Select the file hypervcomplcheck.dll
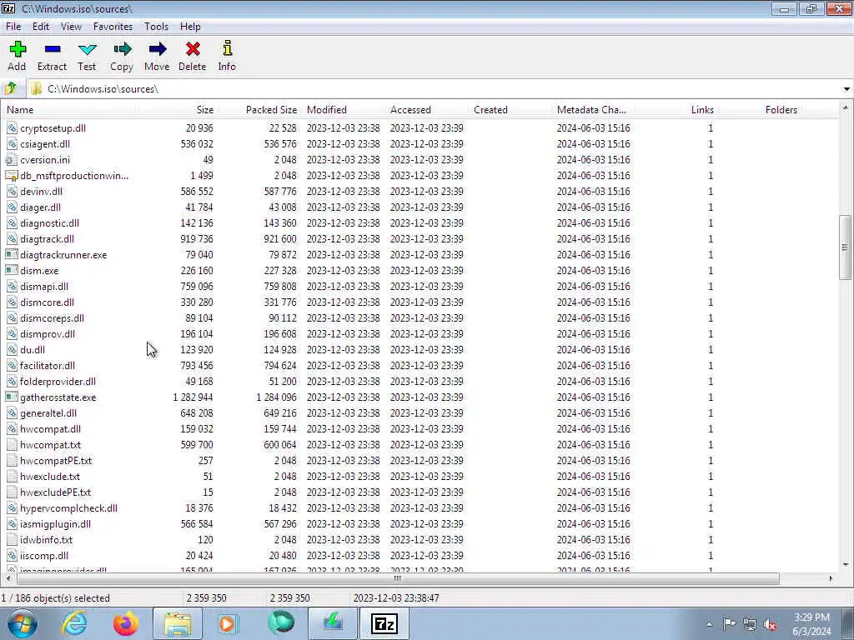Screen dimensions: 854x640 [68, 507]
